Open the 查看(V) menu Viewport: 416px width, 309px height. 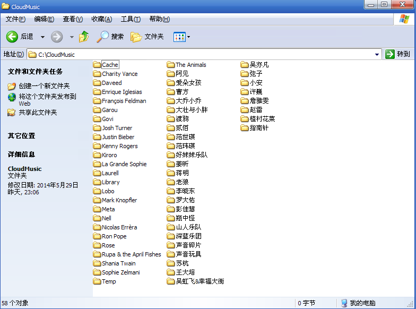[73, 19]
